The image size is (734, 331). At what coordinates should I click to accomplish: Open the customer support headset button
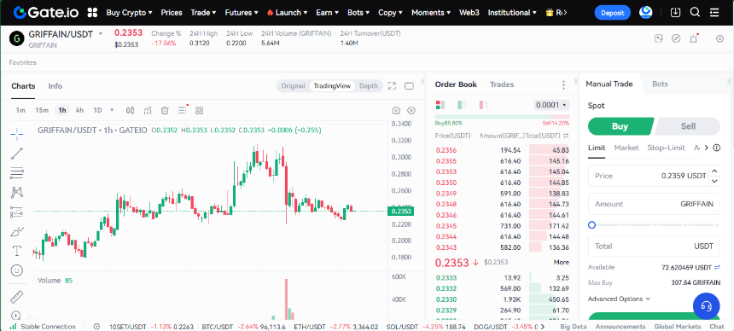click(x=707, y=306)
